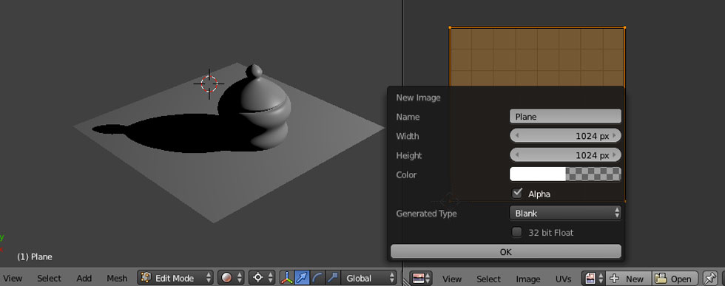
Task: Open the Image menu
Action: (x=528, y=279)
